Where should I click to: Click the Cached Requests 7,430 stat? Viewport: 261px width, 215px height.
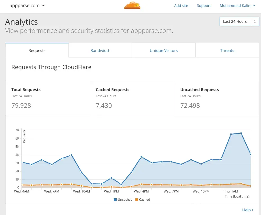104,105
